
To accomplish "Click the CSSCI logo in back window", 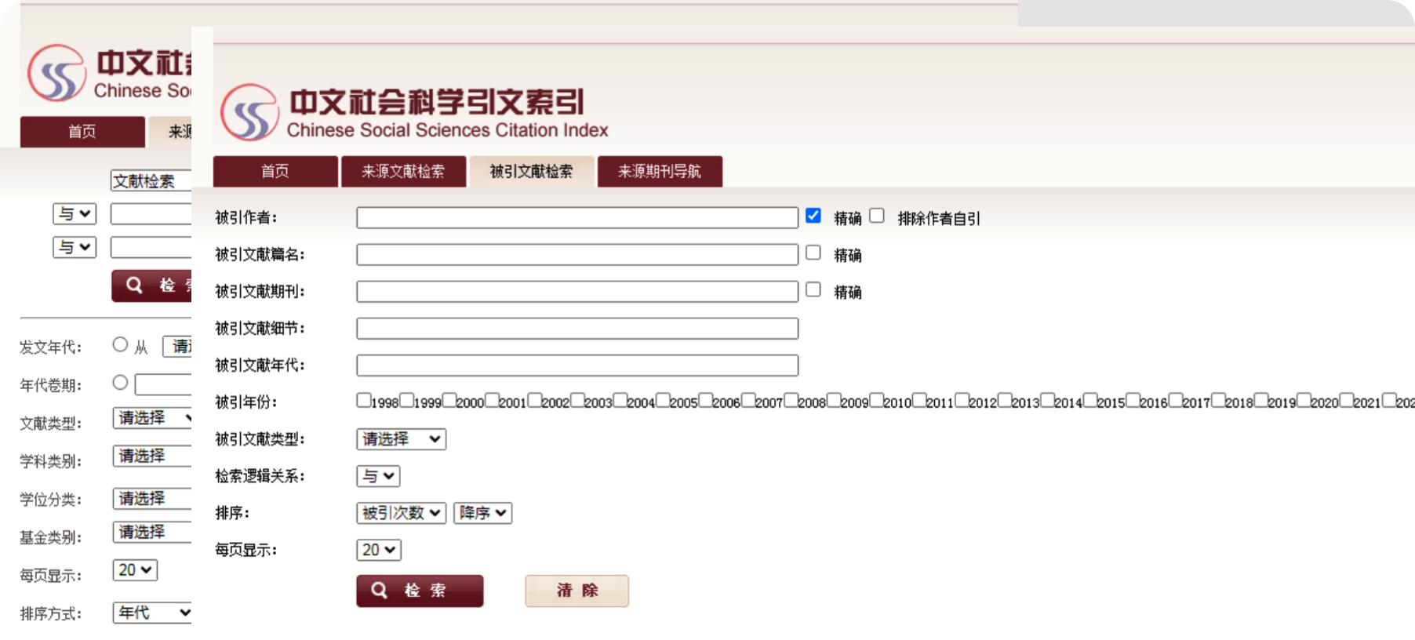I will pyautogui.click(x=56, y=73).
